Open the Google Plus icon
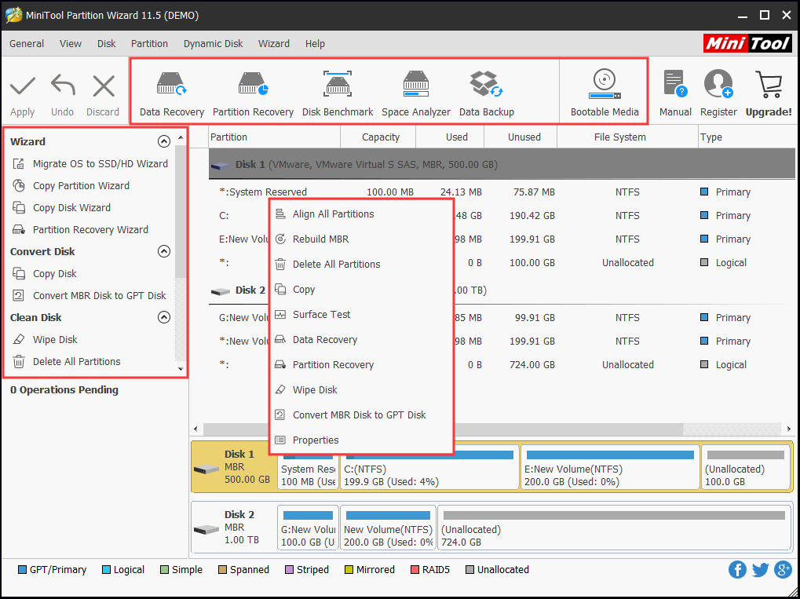The width and height of the screenshot is (800, 599). 784,569
